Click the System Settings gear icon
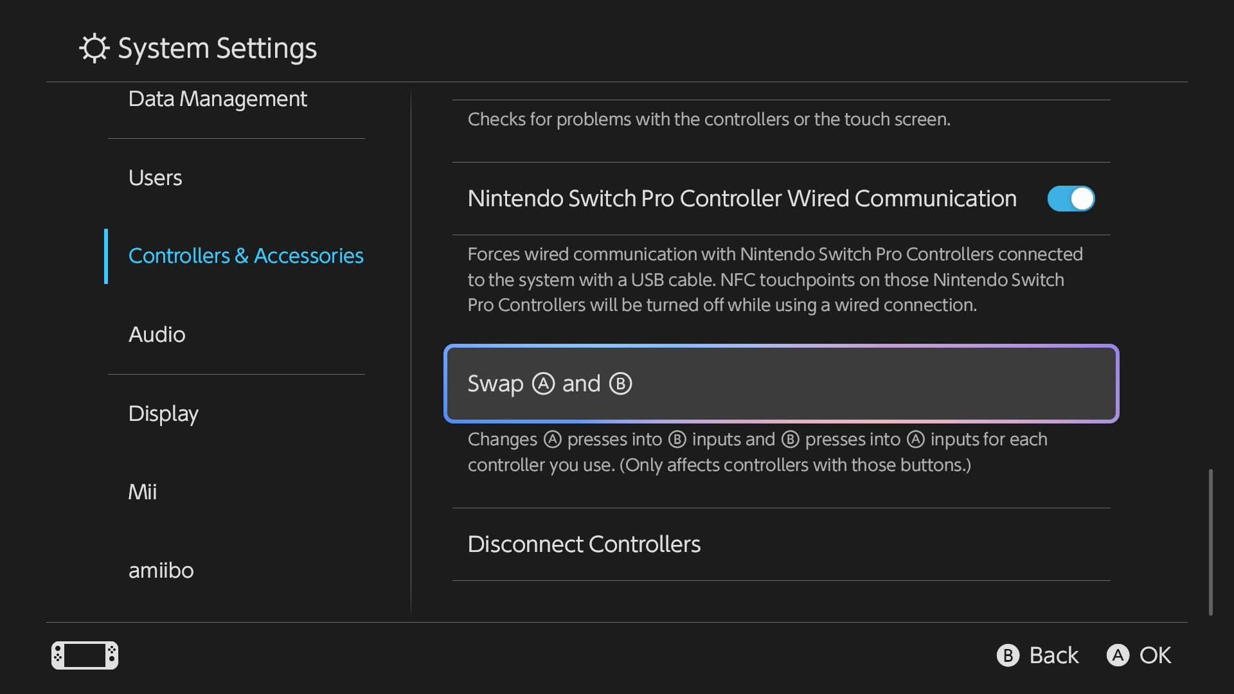This screenshot has width=1234, height=694. coord(94,48)
